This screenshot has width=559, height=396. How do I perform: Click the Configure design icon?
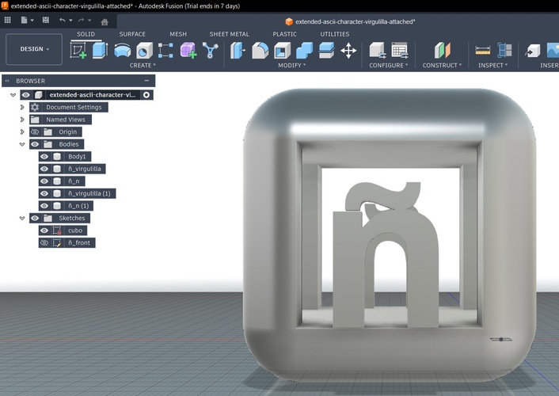coord(377,51)
